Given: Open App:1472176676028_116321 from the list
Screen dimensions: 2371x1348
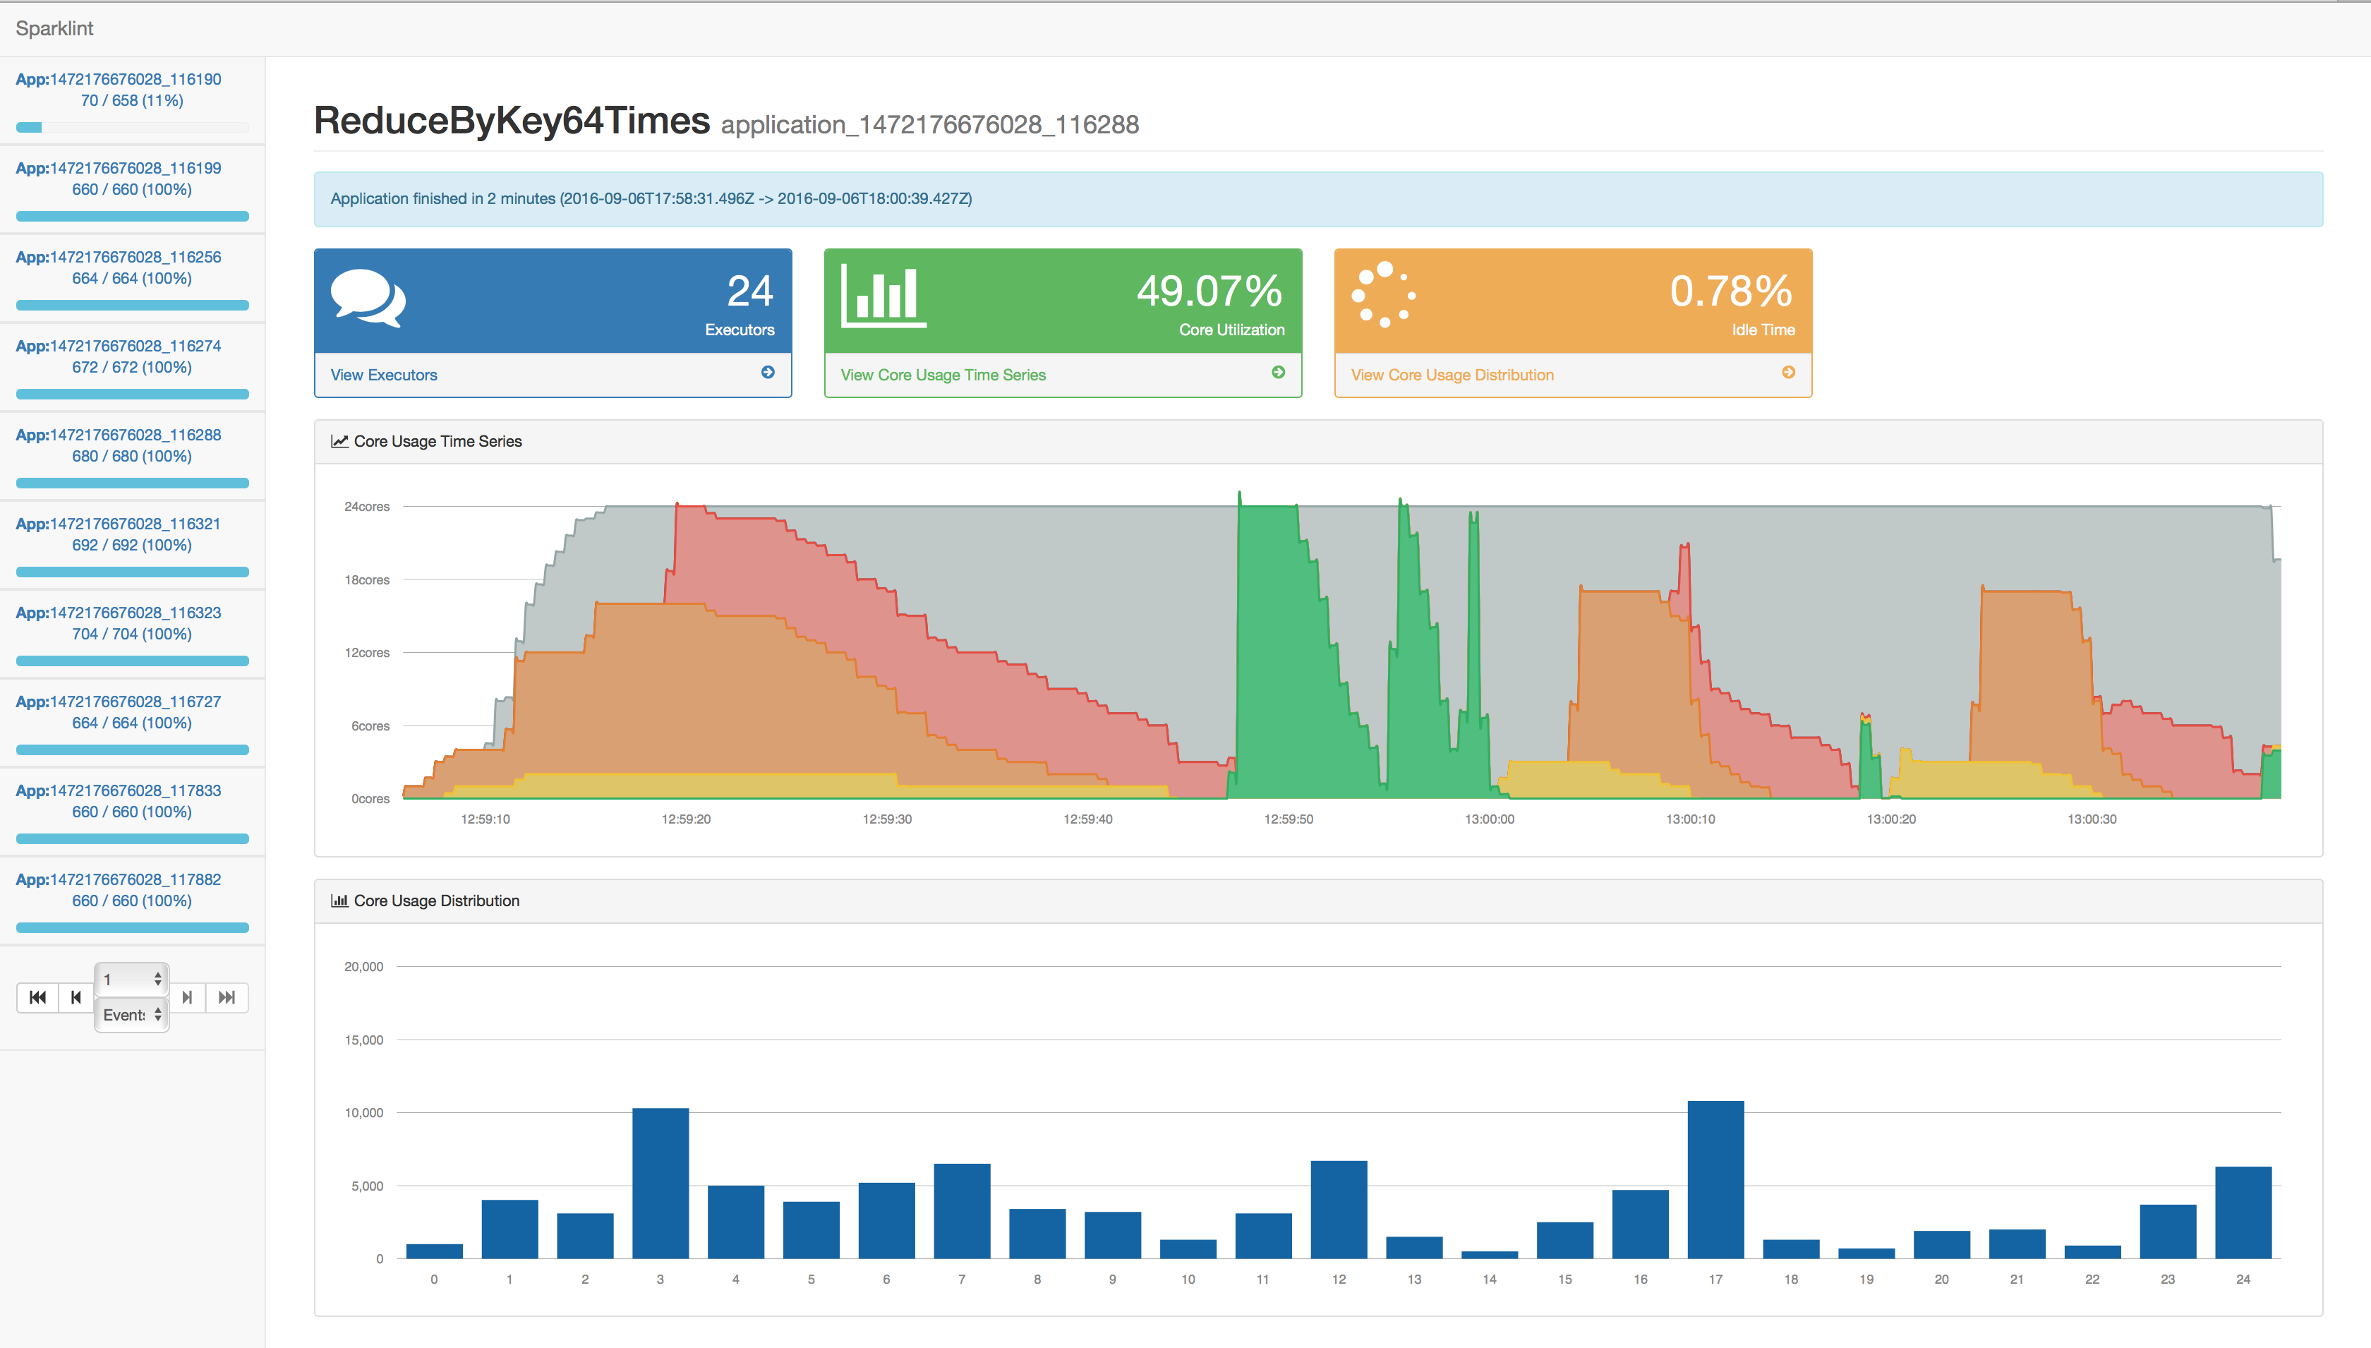Looking at the screenshot, I should pos(119,524).
